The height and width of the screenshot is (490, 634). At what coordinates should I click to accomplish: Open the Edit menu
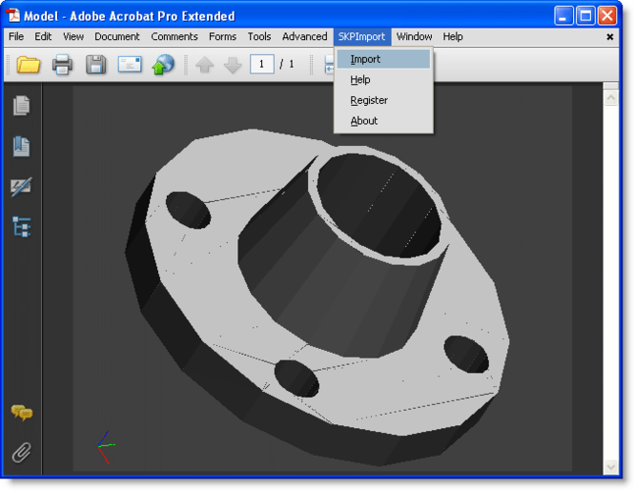point(43,37)
